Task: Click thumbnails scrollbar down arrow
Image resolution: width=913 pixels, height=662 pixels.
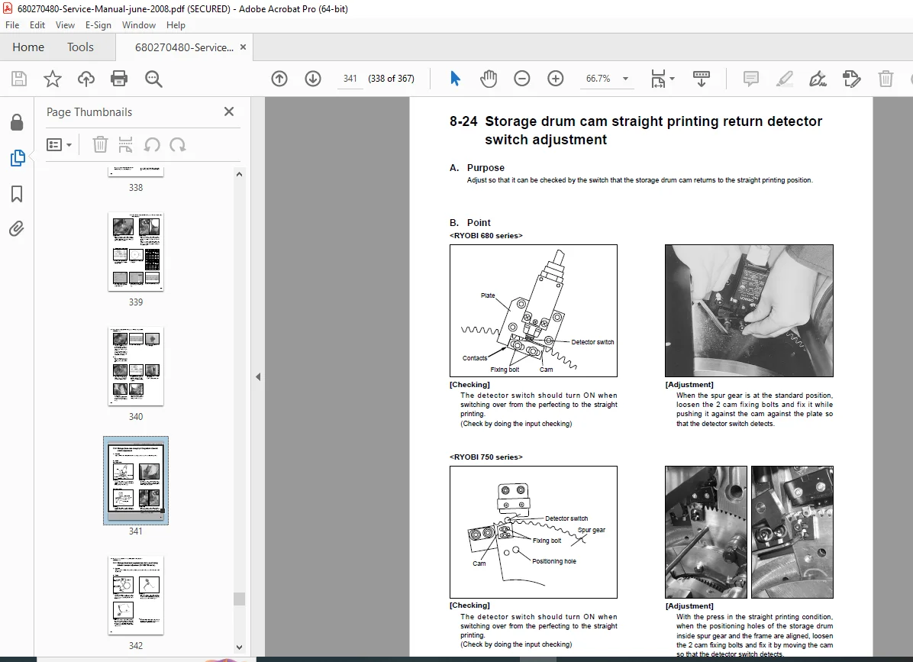Action: point(239,647)
